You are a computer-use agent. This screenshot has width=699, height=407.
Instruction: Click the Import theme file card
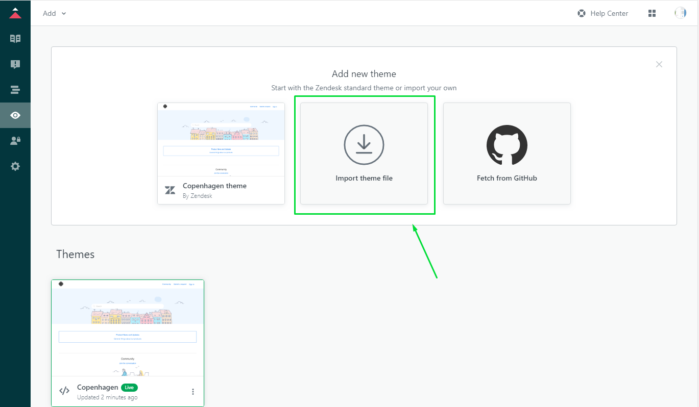coord(364,154)
